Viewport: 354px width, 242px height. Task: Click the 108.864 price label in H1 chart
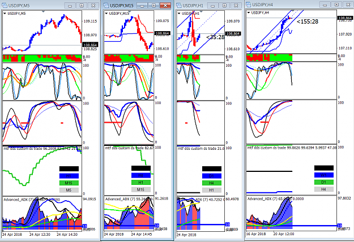pos(233,33)
